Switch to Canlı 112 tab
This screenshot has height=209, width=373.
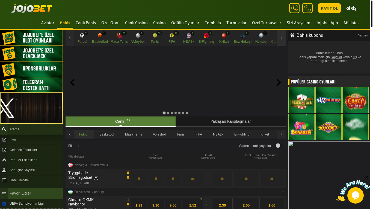click(x=120, y=121)
